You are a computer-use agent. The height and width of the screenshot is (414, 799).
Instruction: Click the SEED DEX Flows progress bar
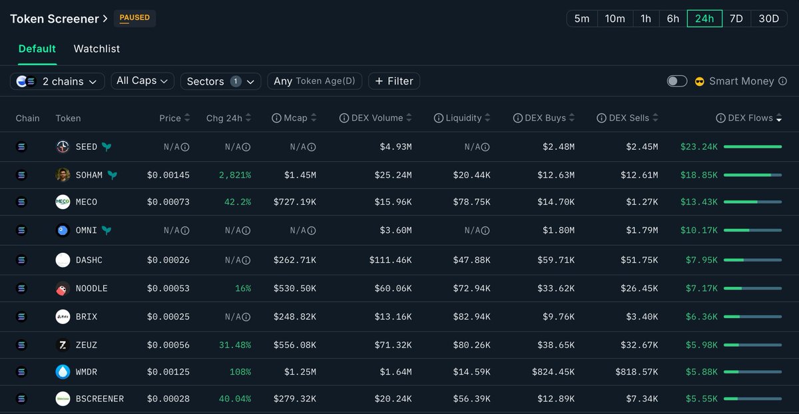tap(752, 146)
